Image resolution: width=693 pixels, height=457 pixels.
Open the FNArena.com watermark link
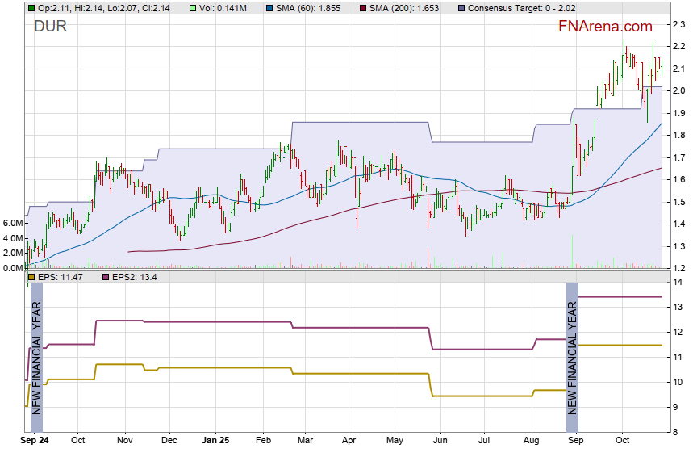coord(605,27)
